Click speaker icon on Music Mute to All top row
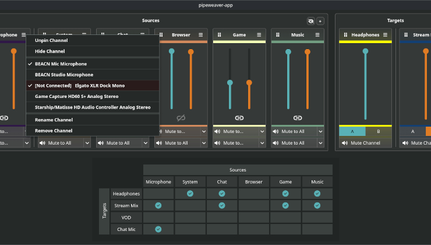Viewport: 431px width, 245px height. click(x=275, y=132)
